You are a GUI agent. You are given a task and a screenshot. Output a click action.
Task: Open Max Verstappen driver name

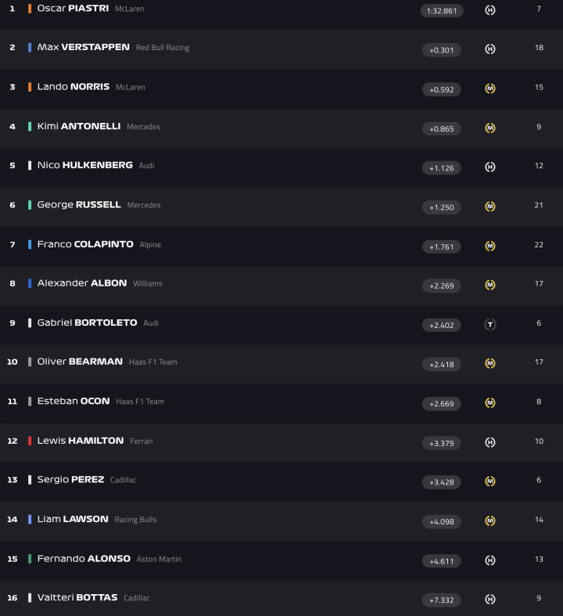click(83, 48)
